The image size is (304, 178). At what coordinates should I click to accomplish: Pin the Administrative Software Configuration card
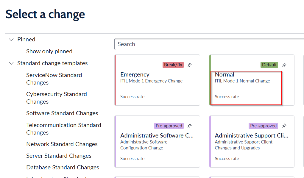190,126
